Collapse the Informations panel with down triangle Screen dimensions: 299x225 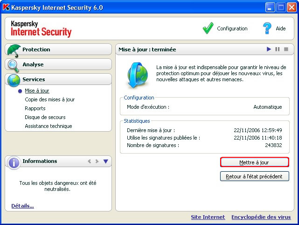coord(106,161)
